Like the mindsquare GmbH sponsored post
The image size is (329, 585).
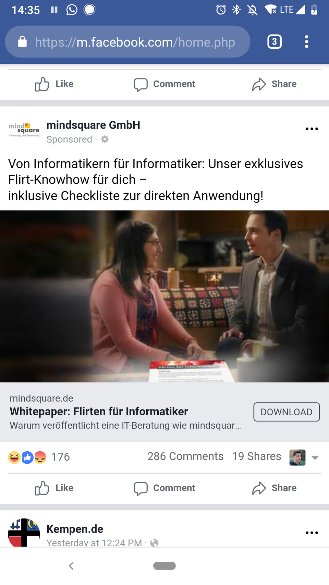tap(54, 488)
